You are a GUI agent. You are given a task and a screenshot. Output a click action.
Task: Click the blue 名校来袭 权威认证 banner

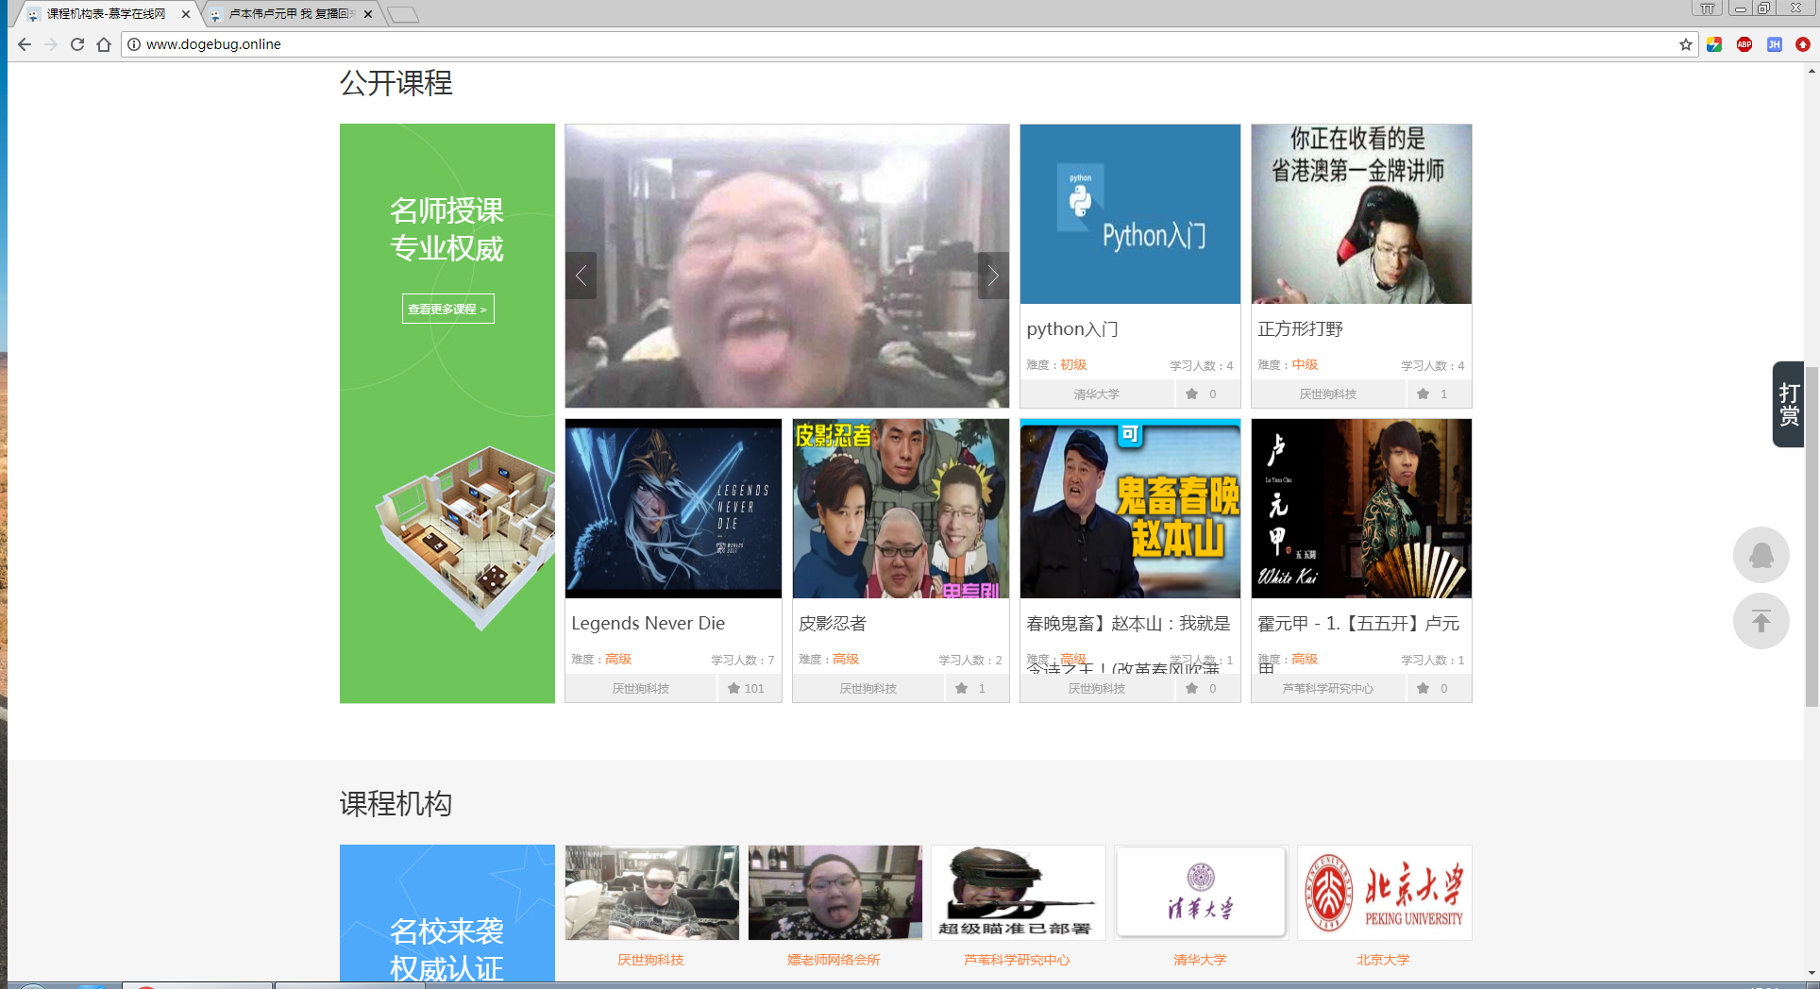tap(447, 914)
